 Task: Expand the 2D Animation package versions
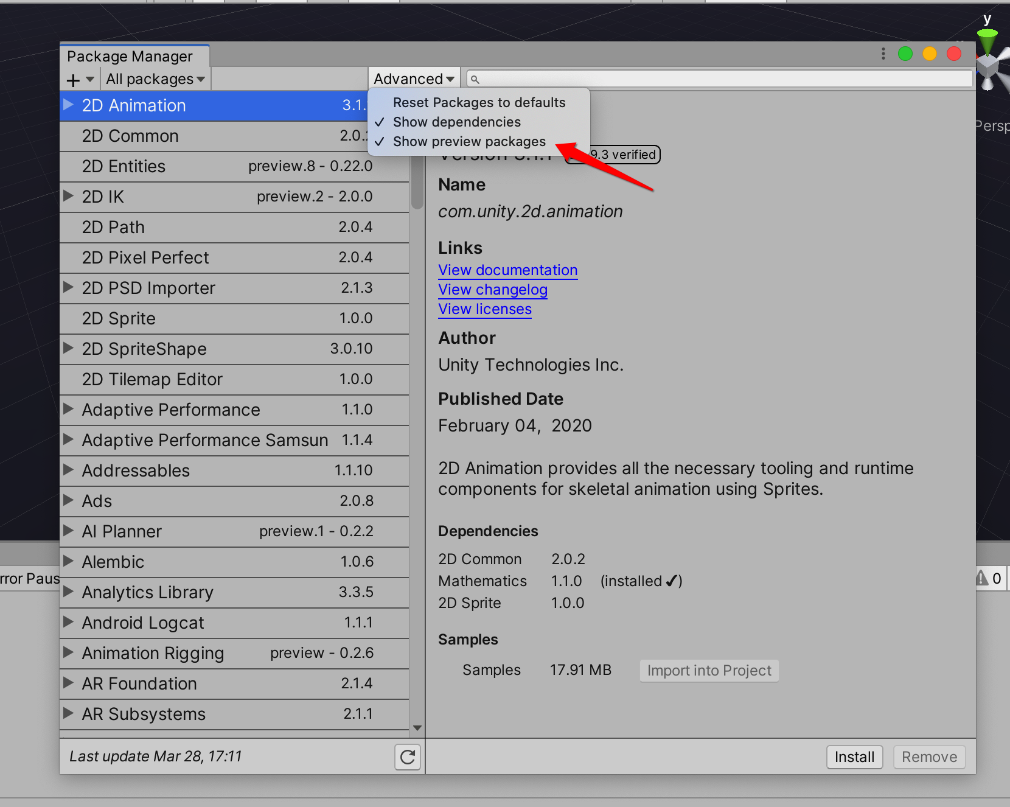tap(69, 105)
